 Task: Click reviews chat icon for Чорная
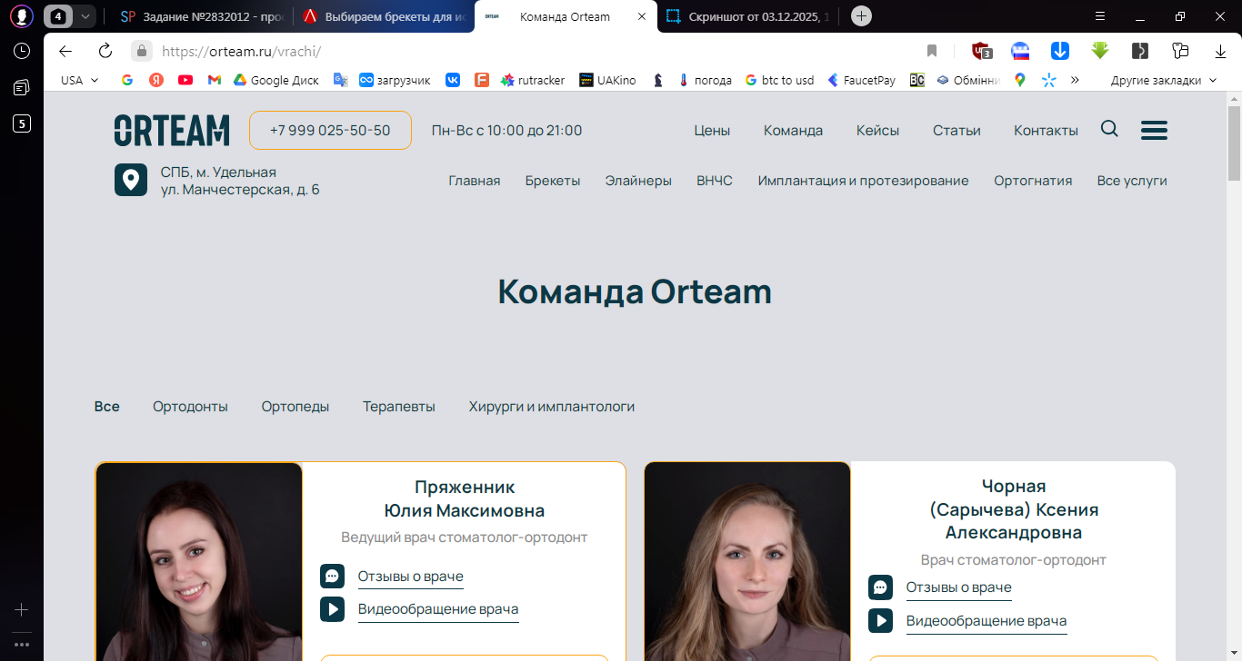(880, 587)
